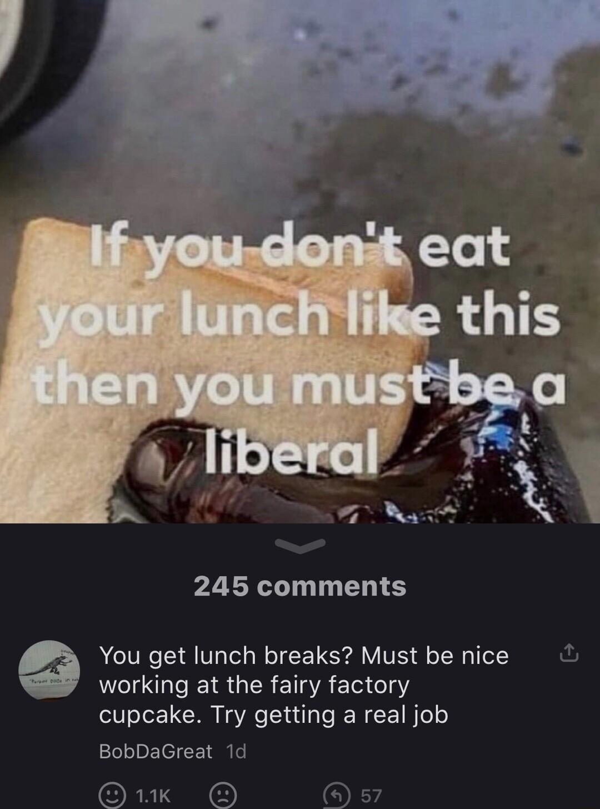Click the reply arrow icon
The image size is (600, 809).
[x=337, y=796]
